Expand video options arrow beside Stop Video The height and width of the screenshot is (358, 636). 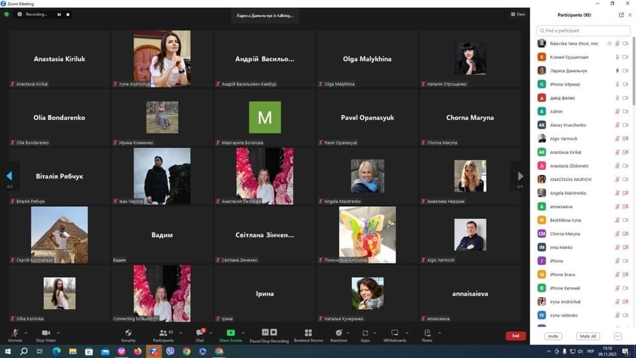pos(58,333)
